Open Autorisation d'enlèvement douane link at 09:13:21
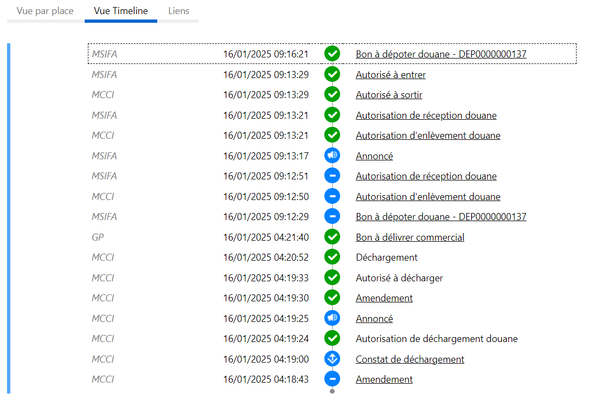 click(x=427, y=136)
